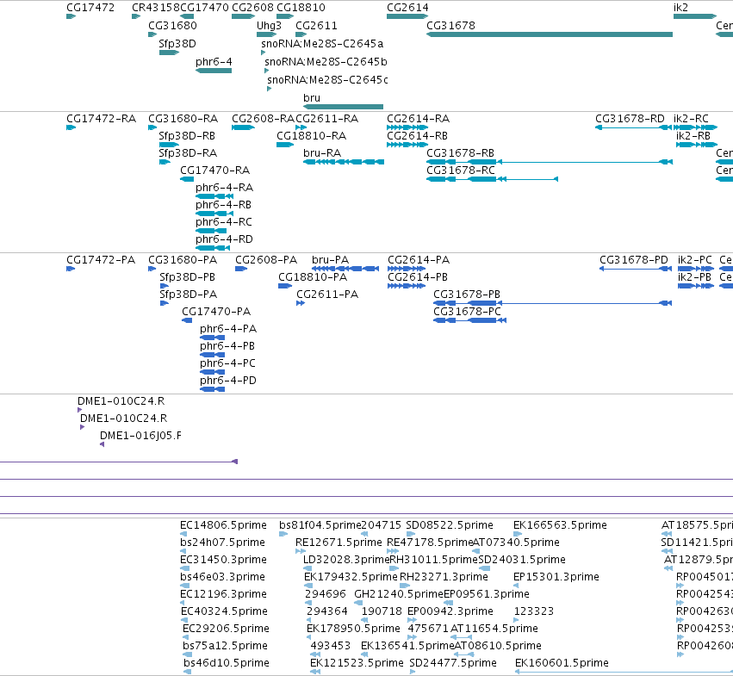Open transcript CG2614-RA
733x676 pixels.
pos(418,119)
